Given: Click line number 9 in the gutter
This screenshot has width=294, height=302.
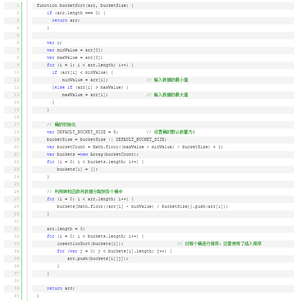Looking at the screenshot, I should click(x=17, y=65).
